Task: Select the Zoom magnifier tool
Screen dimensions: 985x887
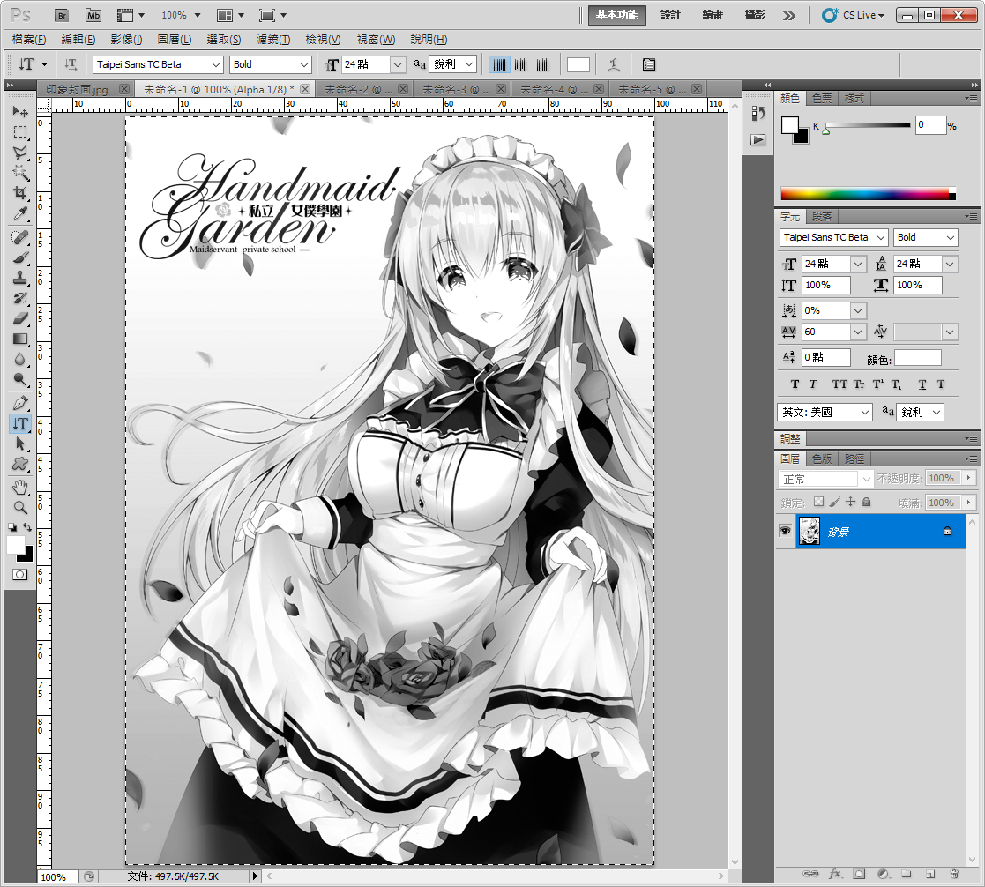Action: pyautogui.click(x=20, y=508)
